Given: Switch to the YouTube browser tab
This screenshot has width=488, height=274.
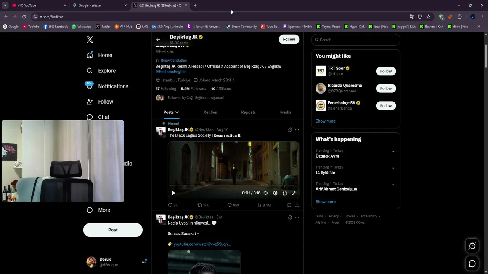Looking at the screenshot, I should point(39,5).
